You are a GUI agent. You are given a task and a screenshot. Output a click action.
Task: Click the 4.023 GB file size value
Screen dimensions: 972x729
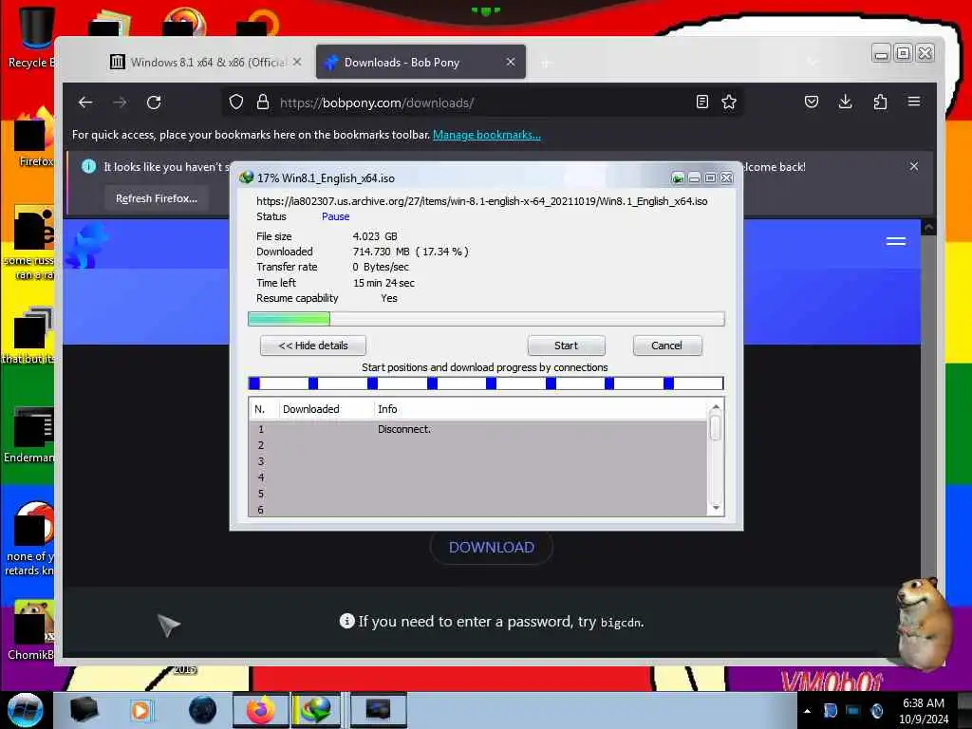tap(375, 236)
